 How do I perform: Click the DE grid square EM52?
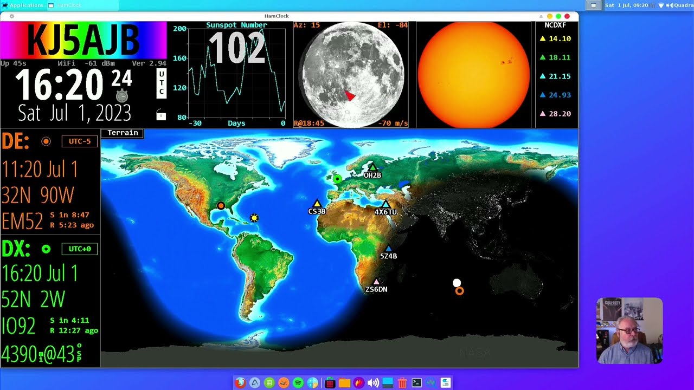[22, 221]
